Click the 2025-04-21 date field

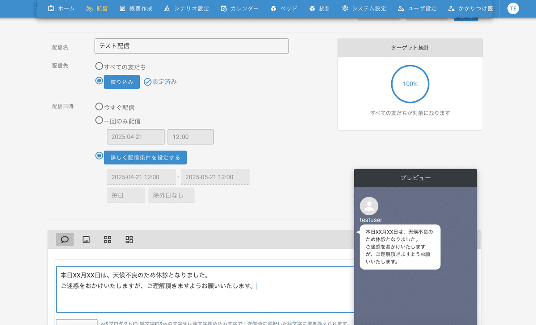[x=136, y=137]
